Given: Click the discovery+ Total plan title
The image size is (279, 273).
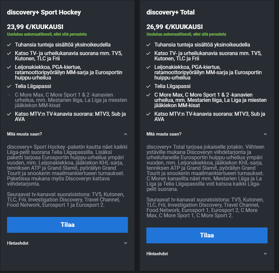Looking at the screenshot, I should tap(171, 13).
